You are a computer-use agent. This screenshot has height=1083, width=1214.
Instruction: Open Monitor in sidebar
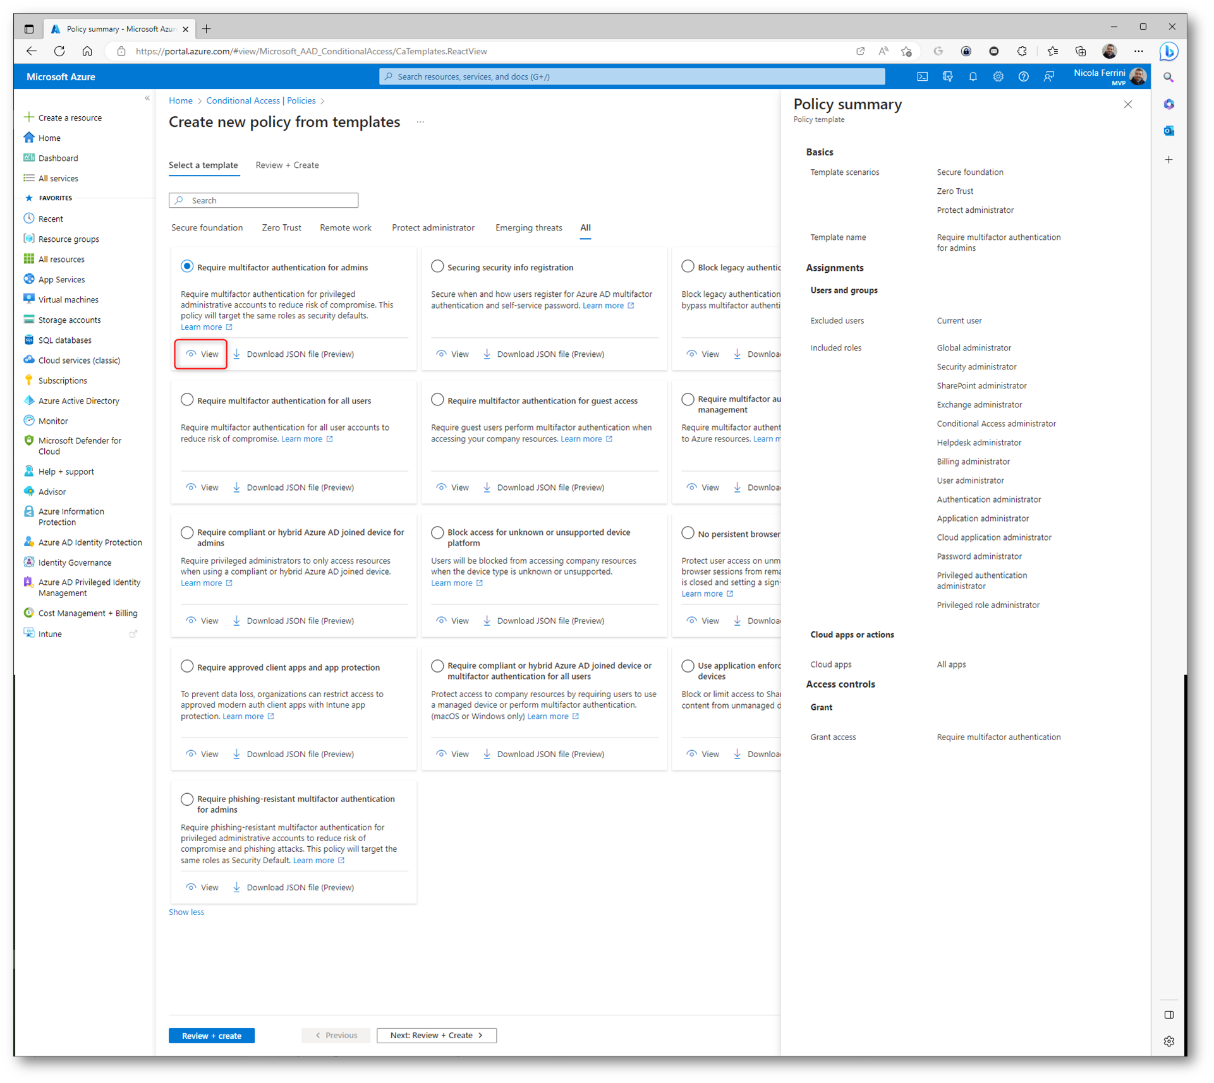(53, 421)
